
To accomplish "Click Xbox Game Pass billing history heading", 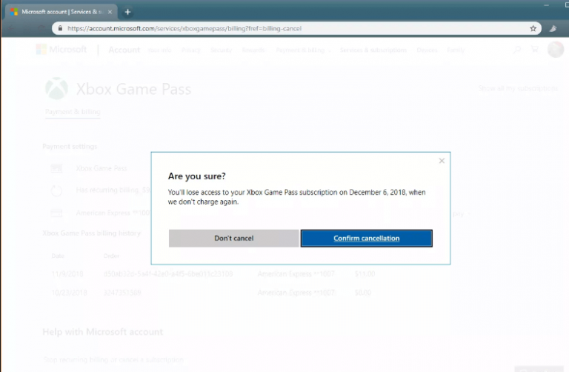I will [x=91, y=233].
